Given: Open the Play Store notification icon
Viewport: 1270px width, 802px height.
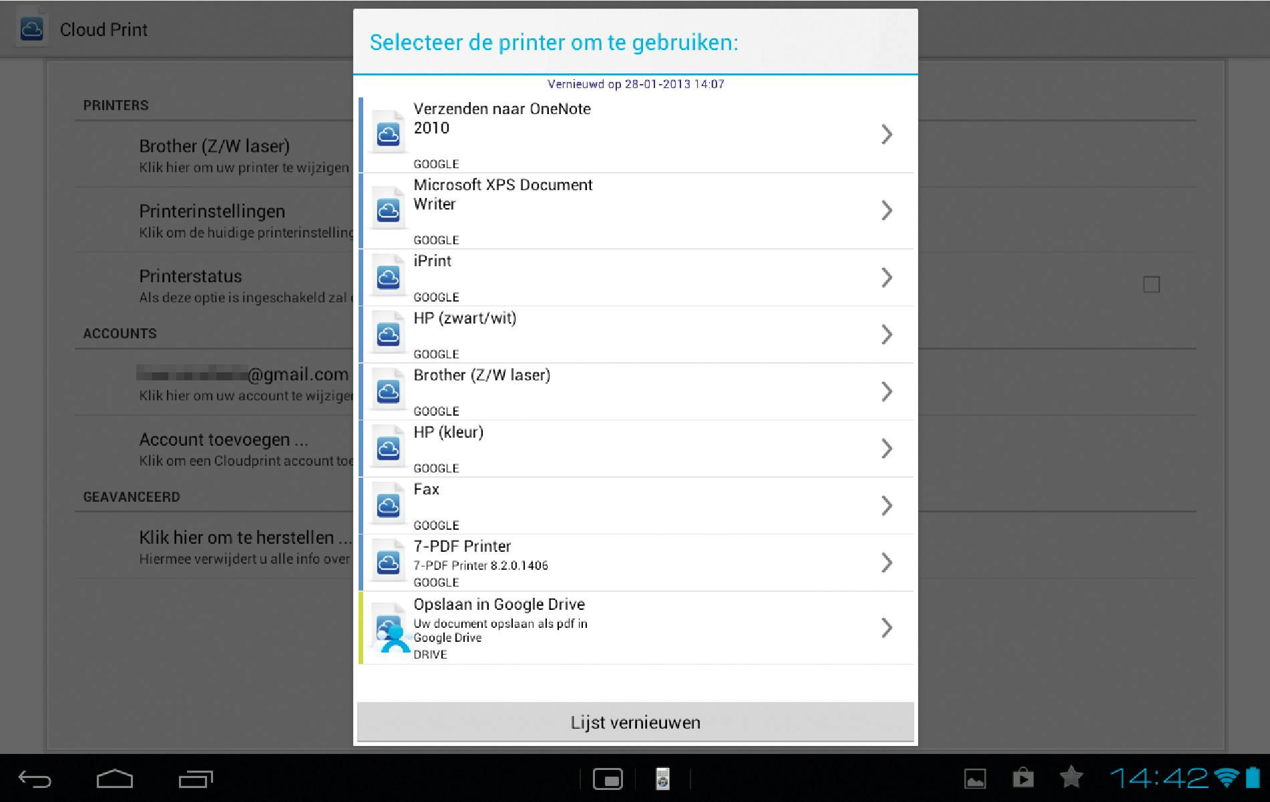Looking at the screenshot, I should click(1023, 778).
